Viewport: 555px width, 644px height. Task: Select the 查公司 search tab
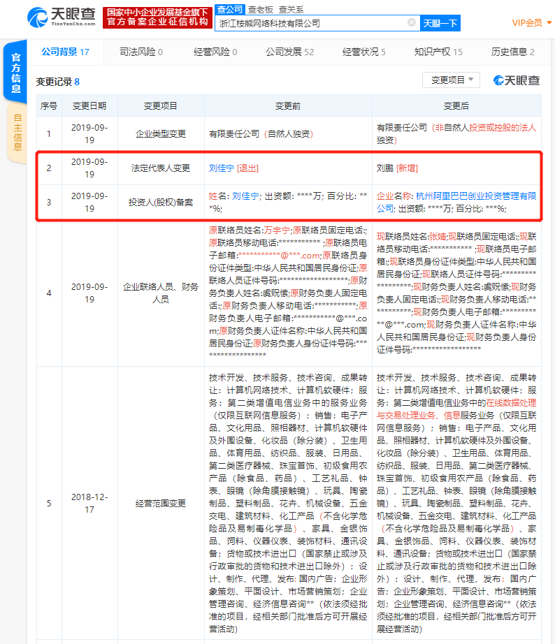tap(230, 10)
